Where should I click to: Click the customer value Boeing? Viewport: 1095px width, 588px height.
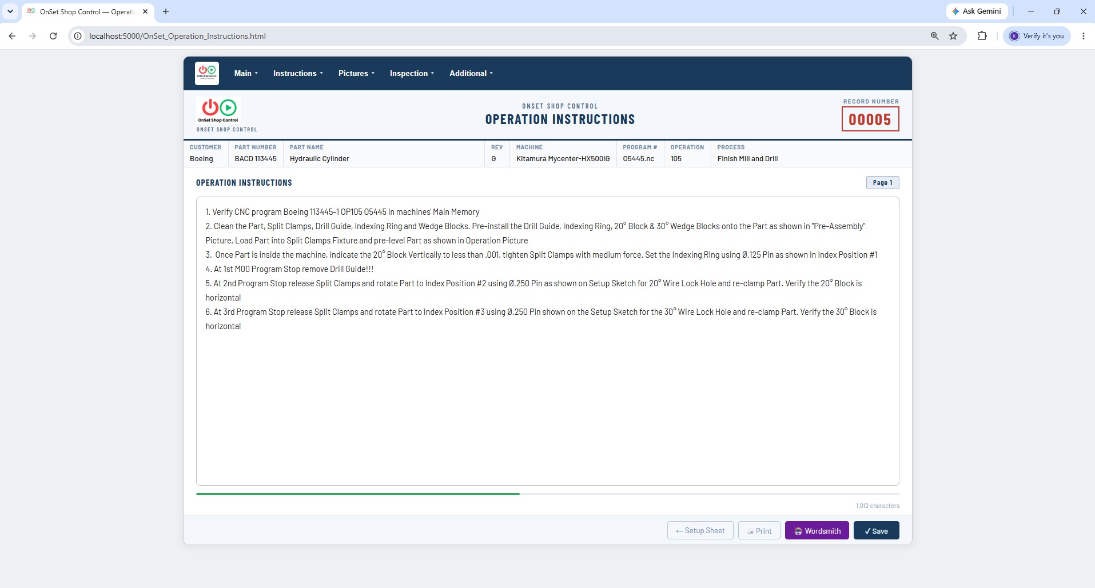pyautogui.click(x=201, y=159)
